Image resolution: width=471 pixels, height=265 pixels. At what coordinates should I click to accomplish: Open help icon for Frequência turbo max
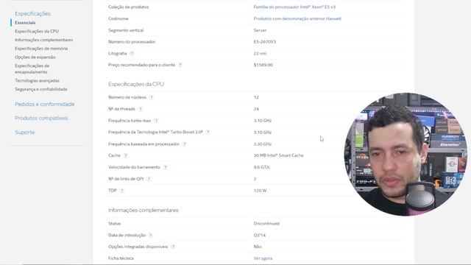point(156,121)
